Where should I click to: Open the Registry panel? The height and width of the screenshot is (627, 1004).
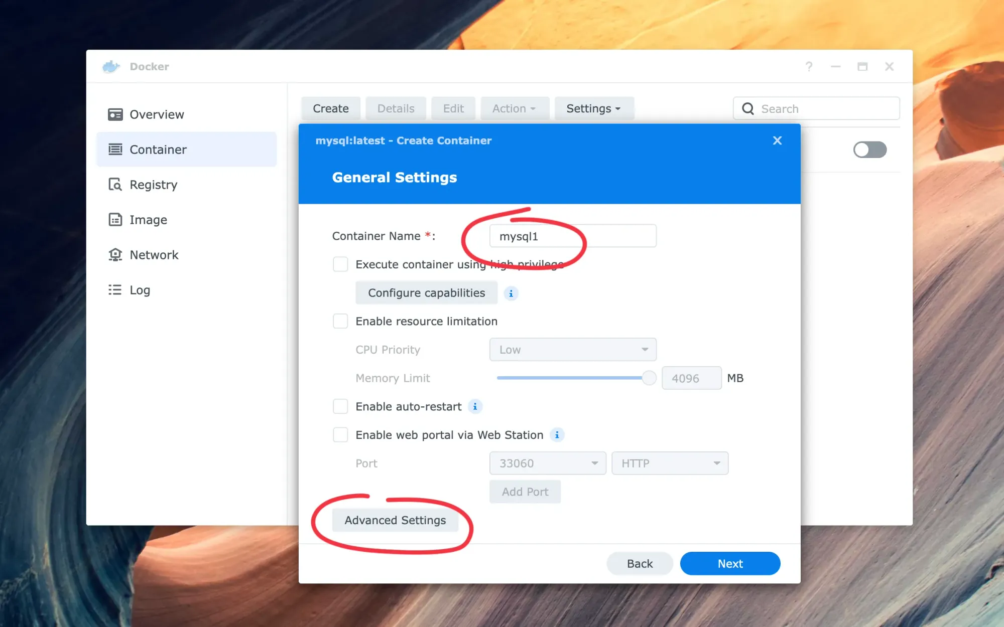[x=153, y=184]
